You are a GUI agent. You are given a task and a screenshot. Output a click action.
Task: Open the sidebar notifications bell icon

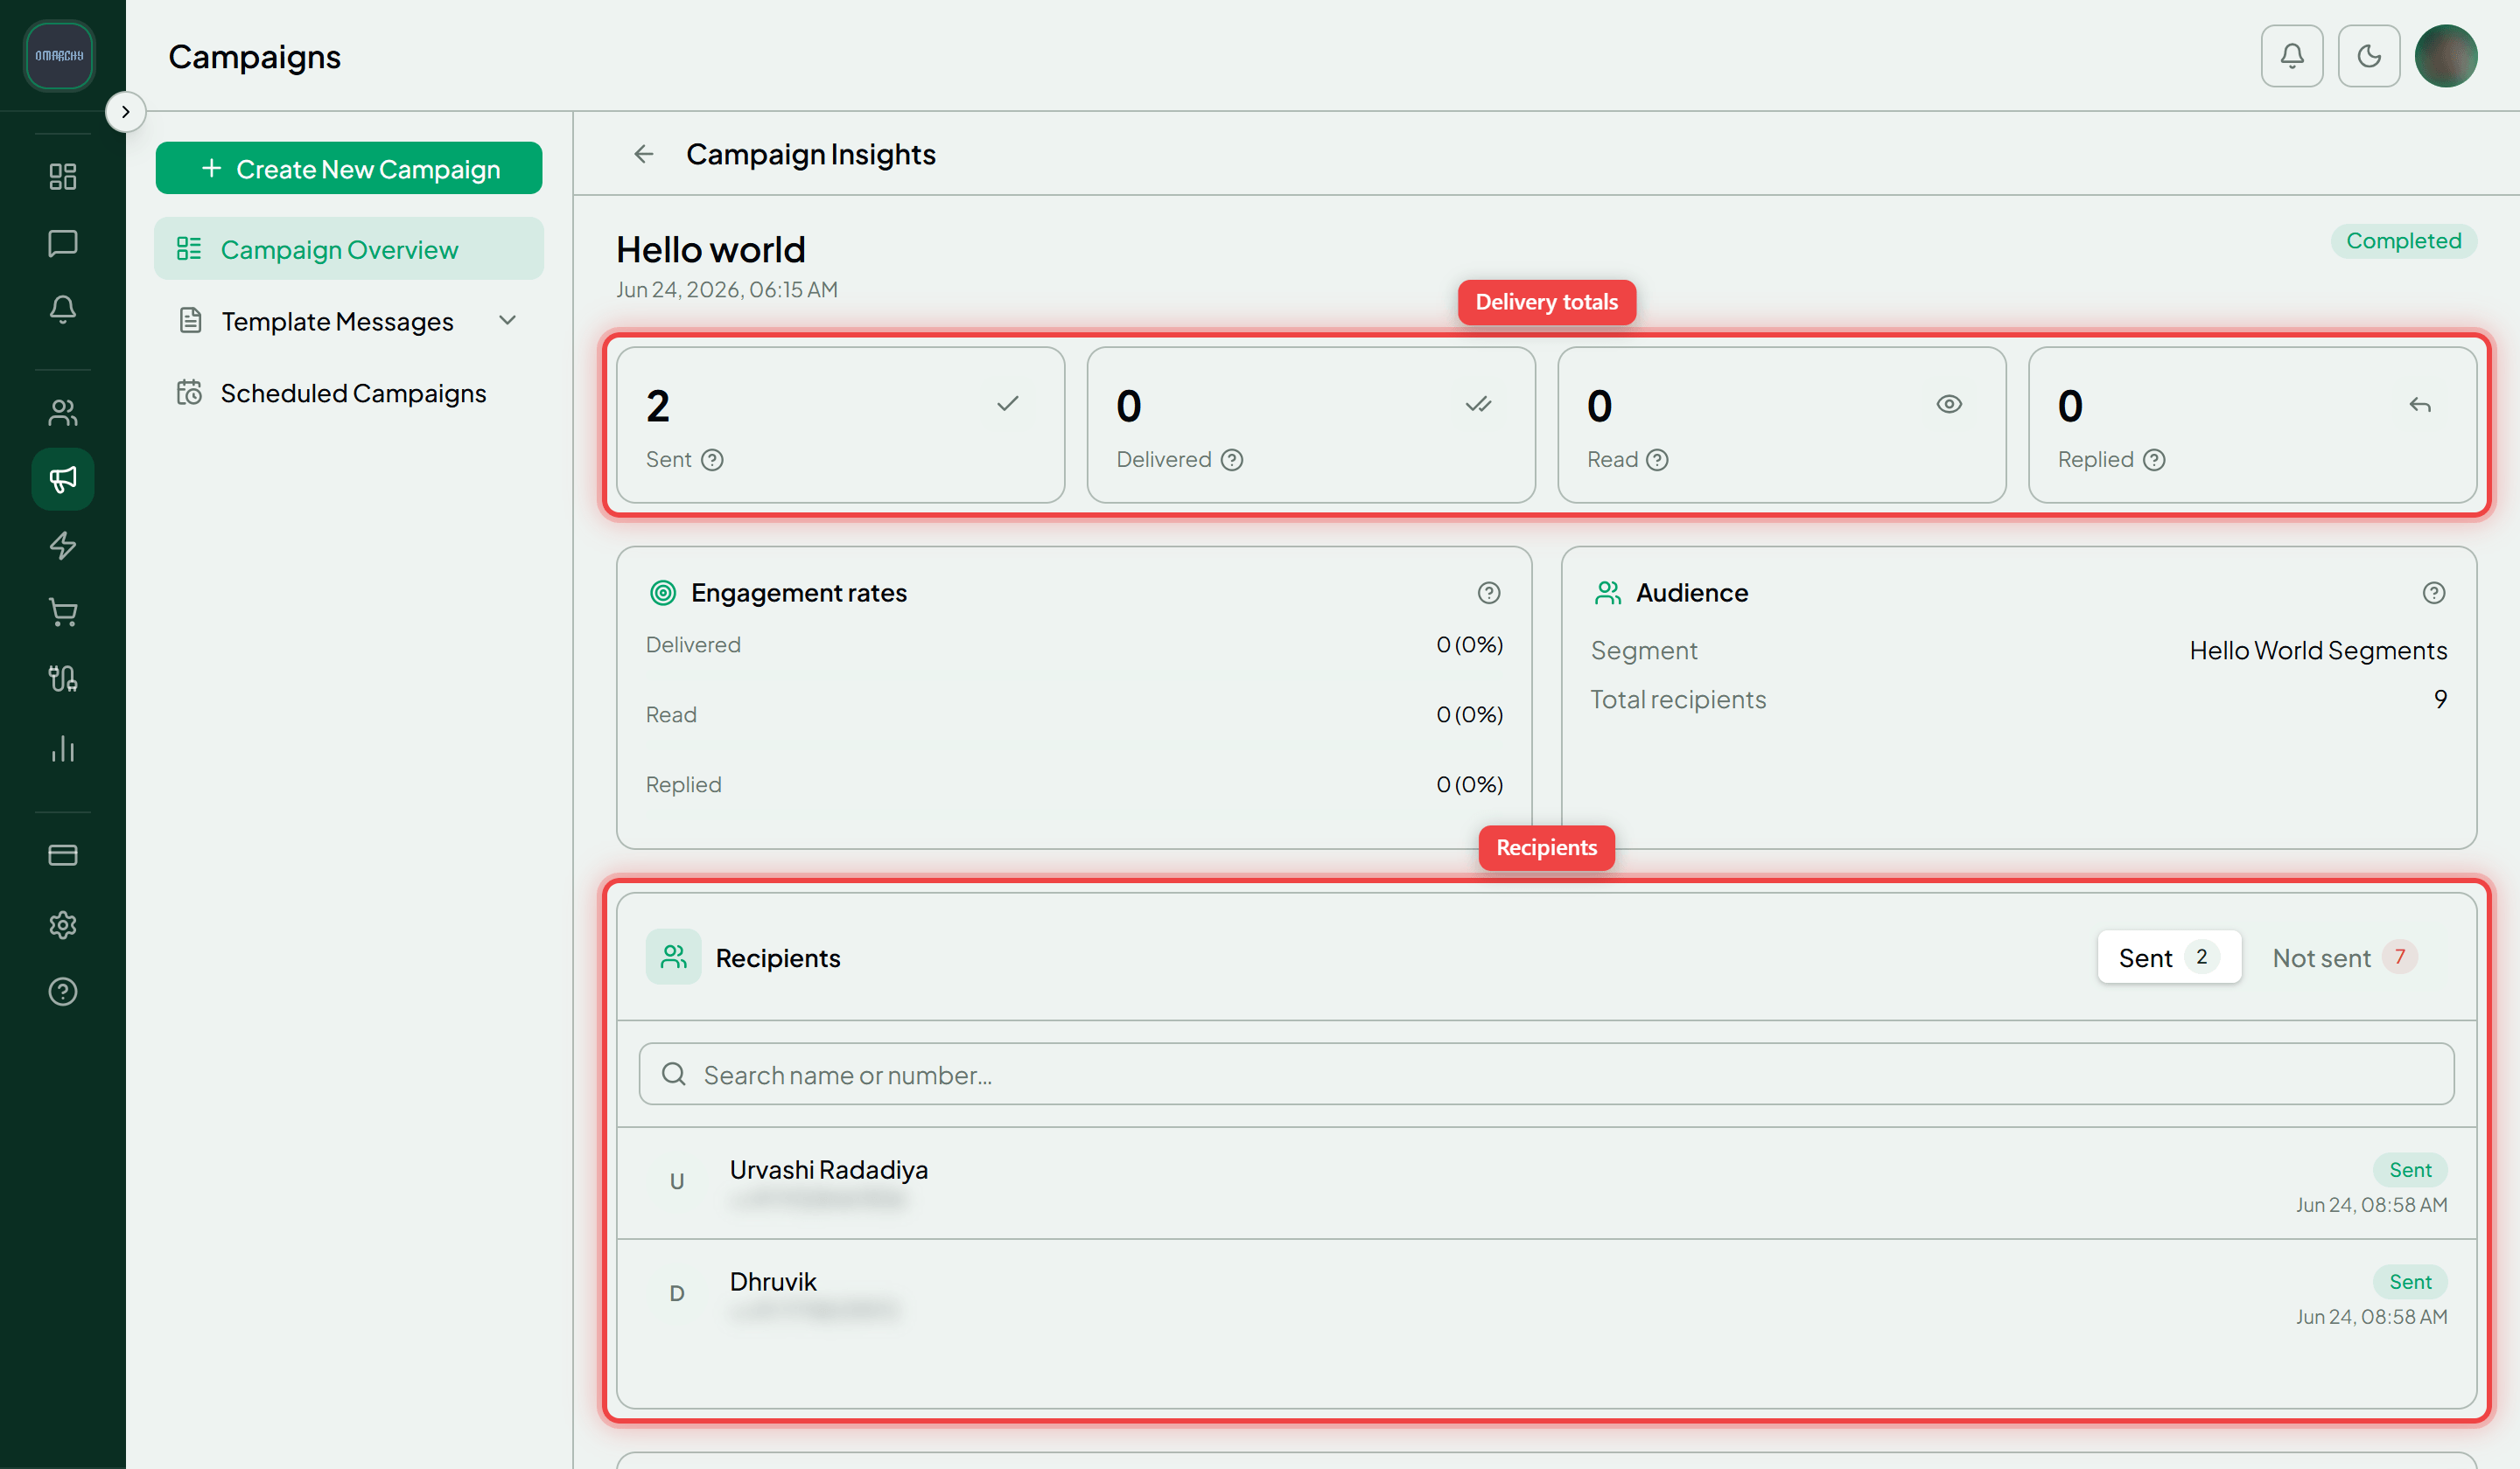click(63, 310)
